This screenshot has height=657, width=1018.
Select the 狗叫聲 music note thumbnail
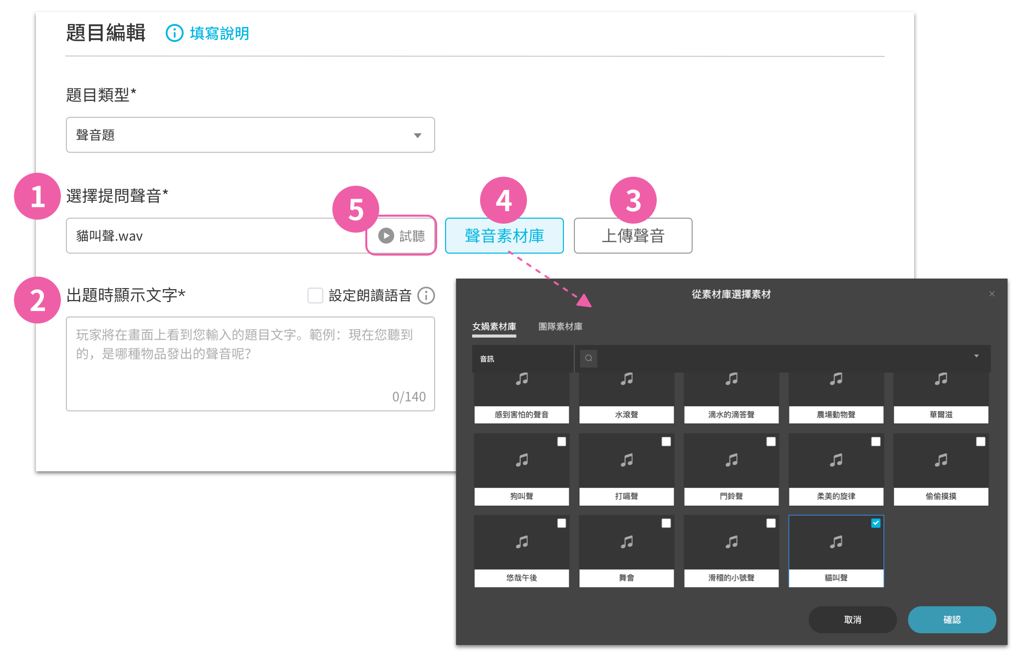pyautogui.click(x=522, y=460)
